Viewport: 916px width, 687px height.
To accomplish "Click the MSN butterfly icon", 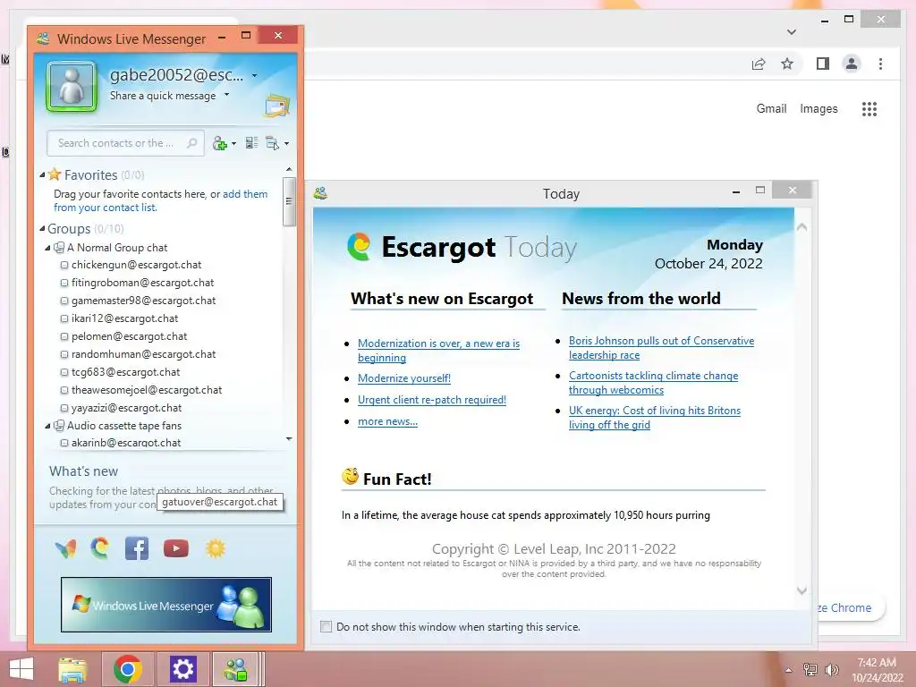I will coord(66,548).
